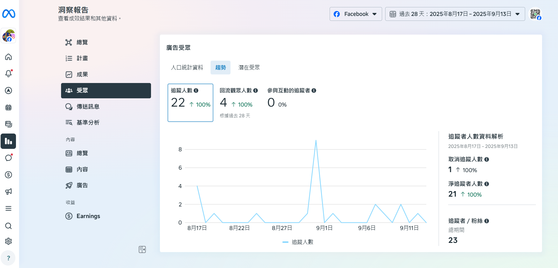
Task: Open the Home icon in left rail
Action: 9,57
